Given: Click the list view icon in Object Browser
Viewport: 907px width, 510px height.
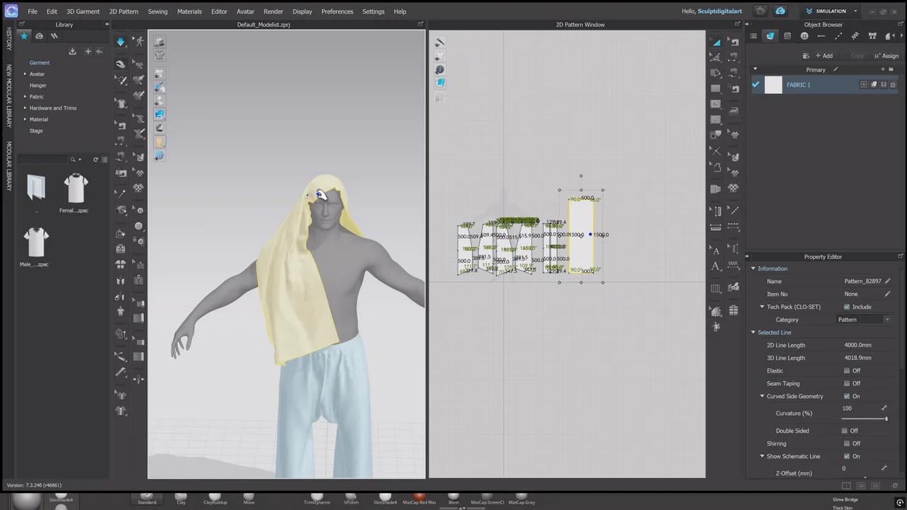Looking at the screenshot, I should click(x=753, y=36).
